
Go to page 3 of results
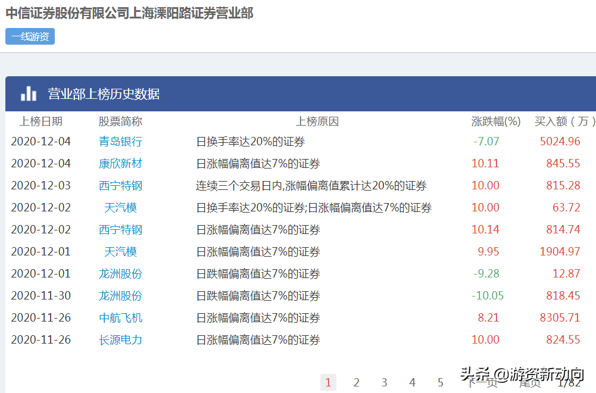point(384,382)
